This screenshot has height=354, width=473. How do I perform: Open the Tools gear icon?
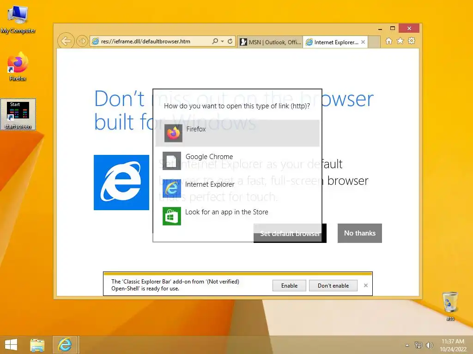[x=412, y=41]
